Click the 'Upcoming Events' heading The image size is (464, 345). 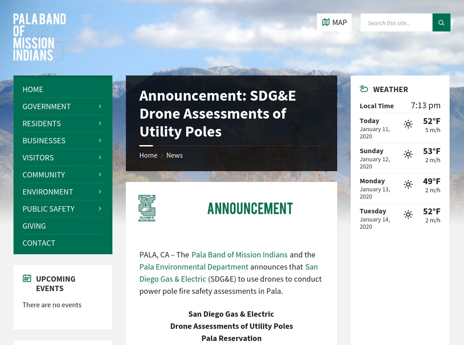[56, 284]
